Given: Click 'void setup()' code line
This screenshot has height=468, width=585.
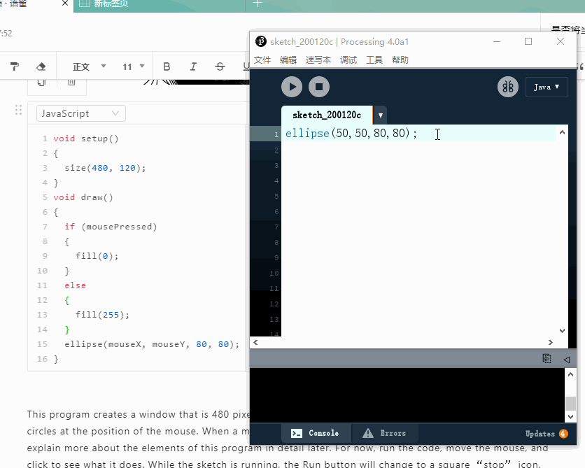Looking at the screenshot, I should (86, 139).
